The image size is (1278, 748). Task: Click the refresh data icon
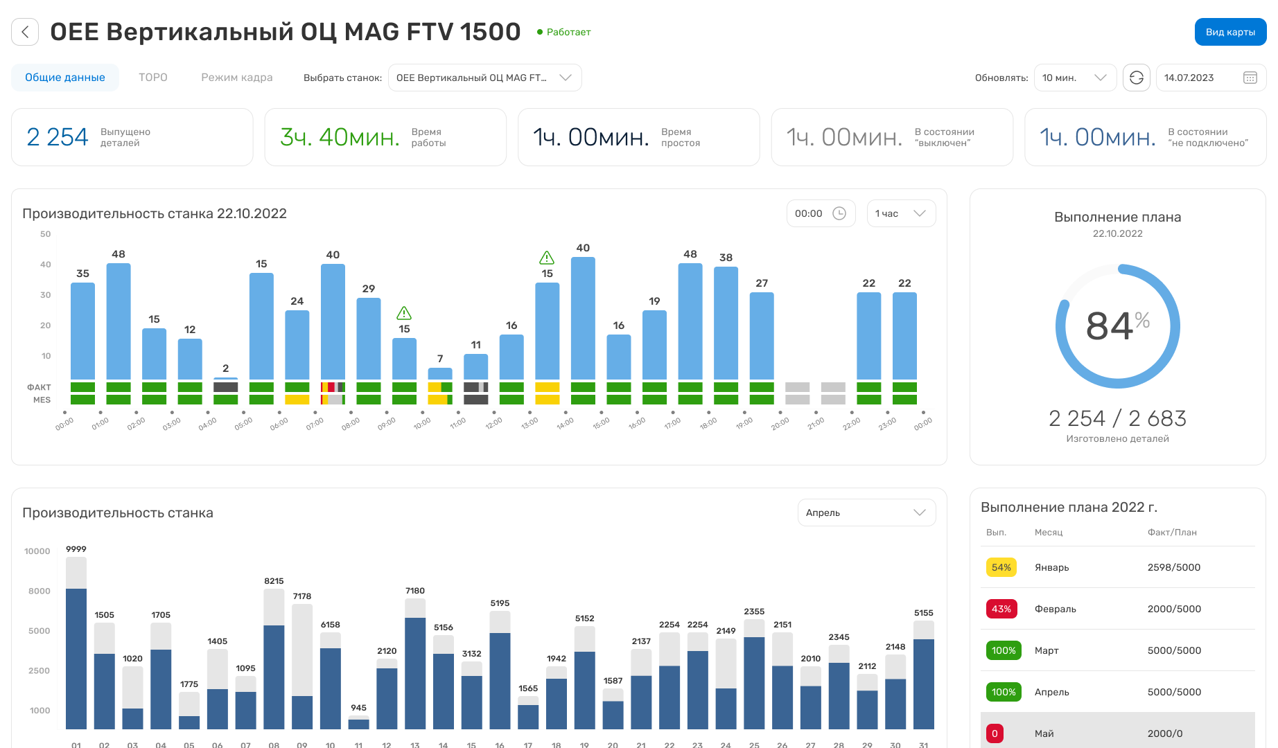(1137, 78)
